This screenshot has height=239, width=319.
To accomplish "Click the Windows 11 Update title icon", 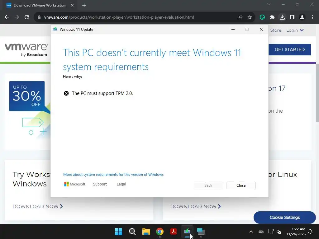I will 55,29.
